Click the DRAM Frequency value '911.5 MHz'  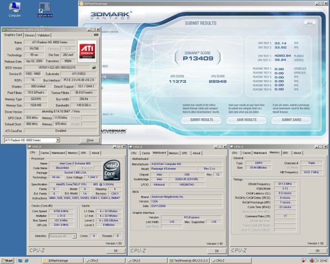[285, 184]
